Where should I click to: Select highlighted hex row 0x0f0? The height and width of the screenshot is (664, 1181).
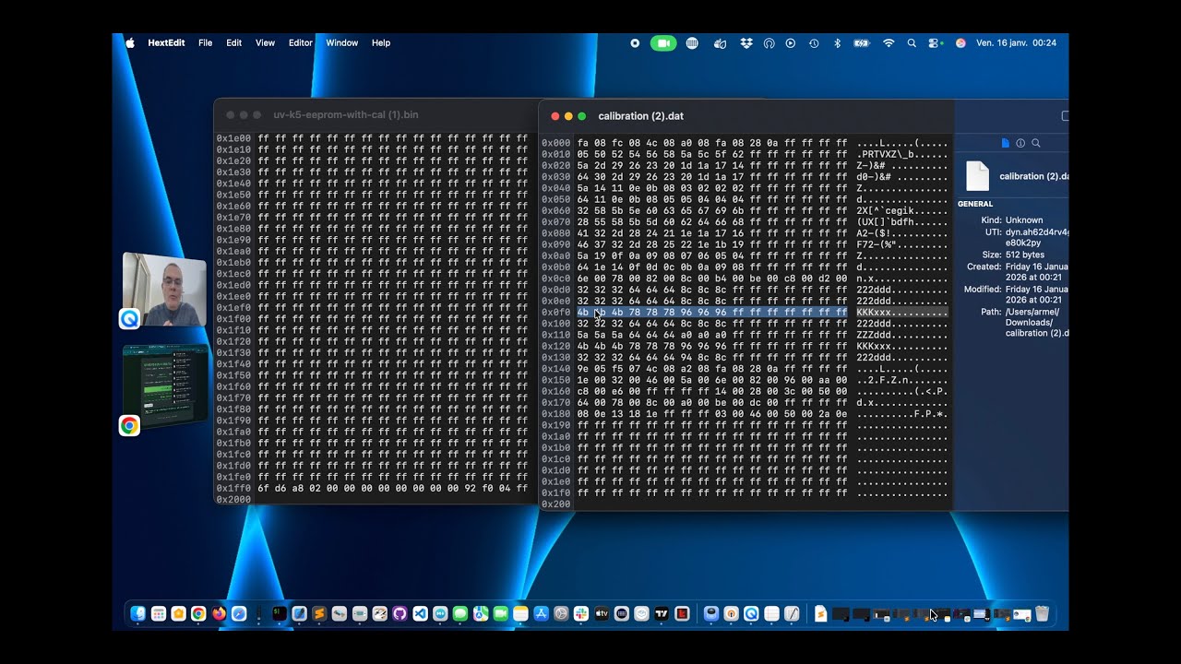712,312
